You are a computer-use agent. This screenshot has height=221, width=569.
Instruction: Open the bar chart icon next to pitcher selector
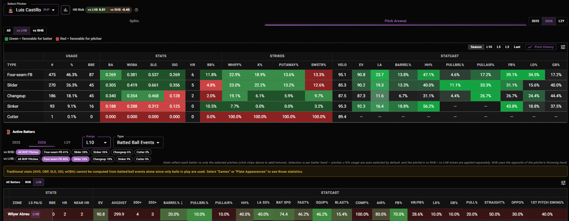[65, 10]
